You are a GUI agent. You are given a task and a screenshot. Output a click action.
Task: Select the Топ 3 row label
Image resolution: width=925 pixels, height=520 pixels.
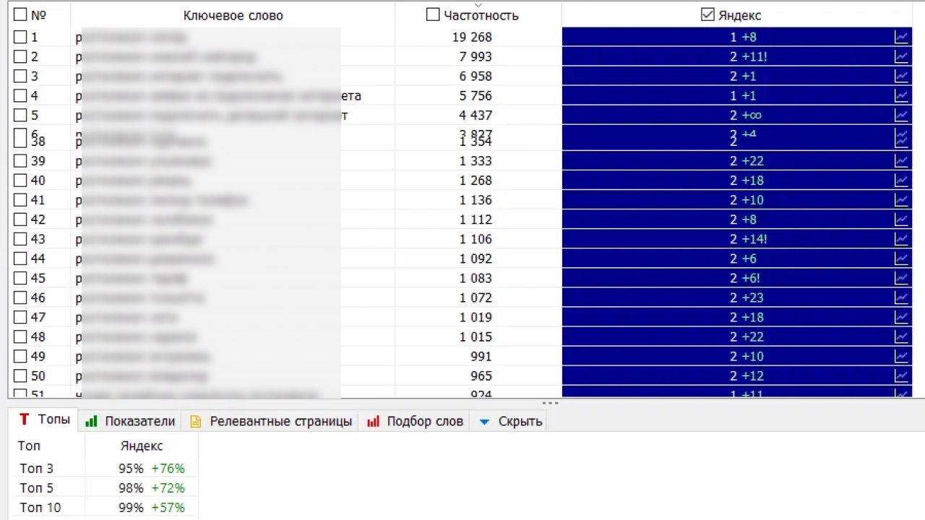pos(36,468)
